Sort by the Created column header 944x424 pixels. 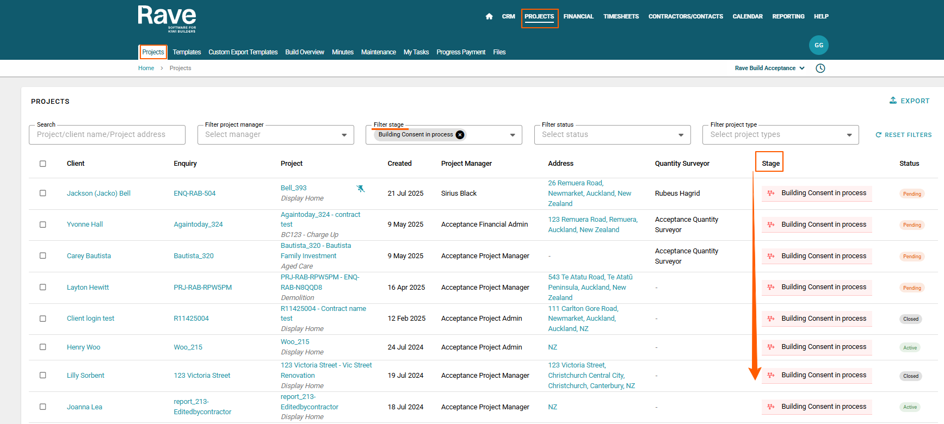tap(399, 164)
